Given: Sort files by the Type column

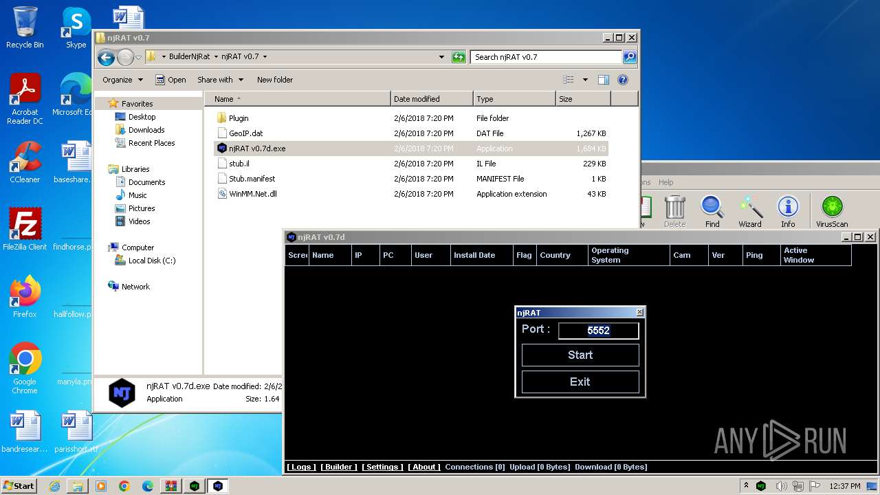Looking at the screenshot, I should (x=514, y=99).
